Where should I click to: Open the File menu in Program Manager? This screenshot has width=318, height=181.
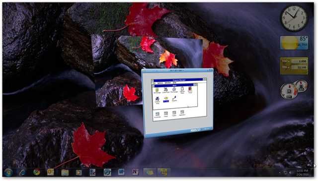[154, 83]
